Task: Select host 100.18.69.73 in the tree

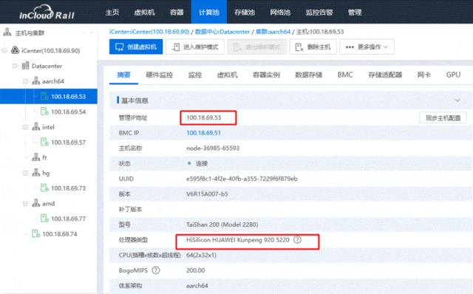Action: [x=69, y=188]
